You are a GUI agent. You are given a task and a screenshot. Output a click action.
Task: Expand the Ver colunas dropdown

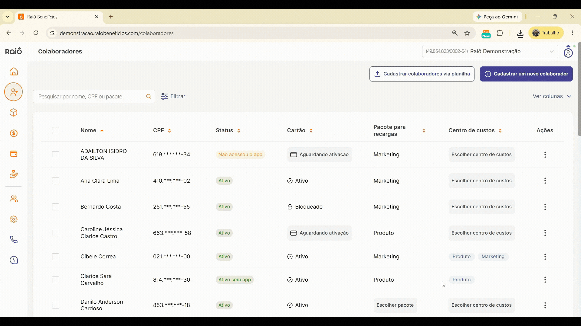(552, 96)
